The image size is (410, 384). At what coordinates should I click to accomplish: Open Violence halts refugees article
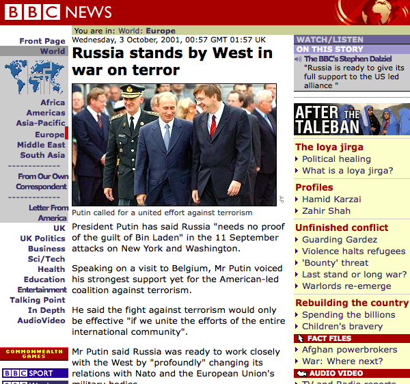coord(354,251)
